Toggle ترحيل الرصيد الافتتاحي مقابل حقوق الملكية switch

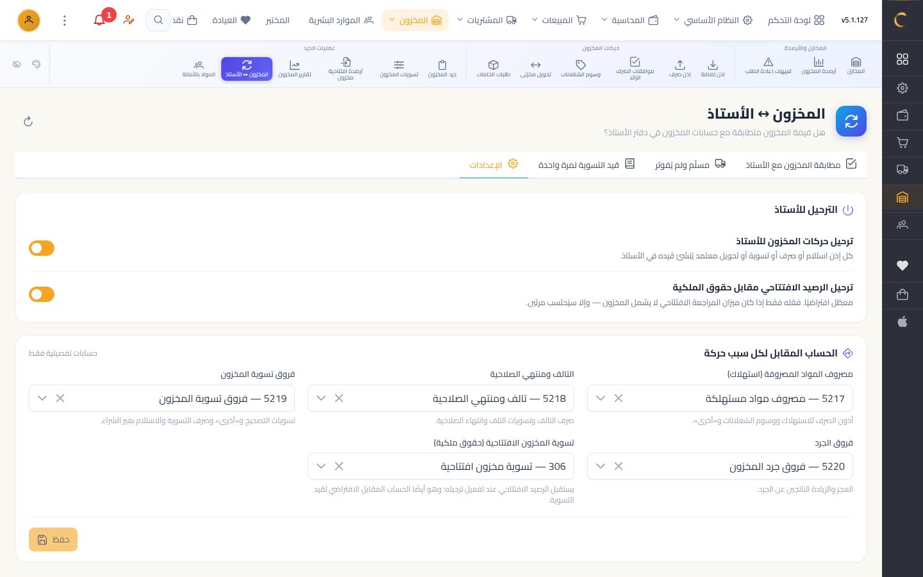[x=42, y=294]
